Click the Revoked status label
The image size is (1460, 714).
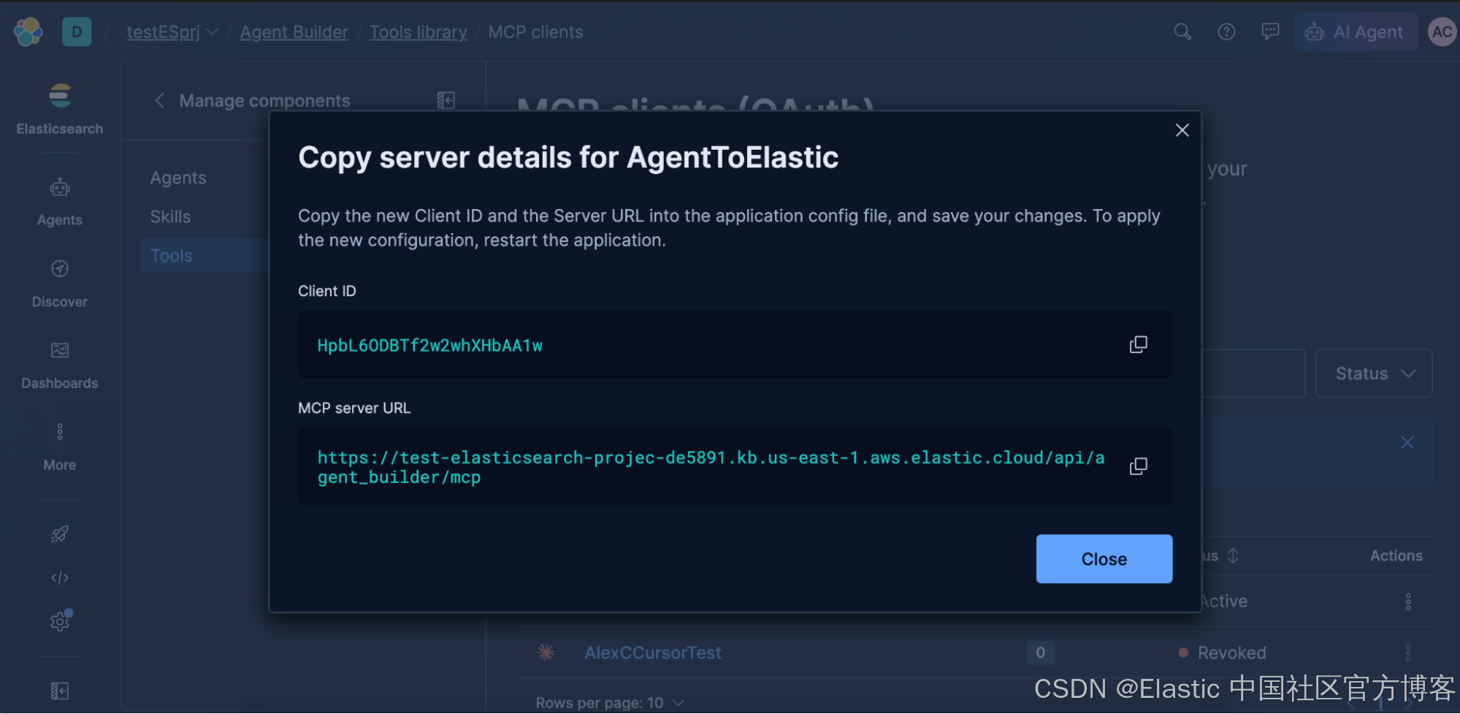coord(1231,653)
